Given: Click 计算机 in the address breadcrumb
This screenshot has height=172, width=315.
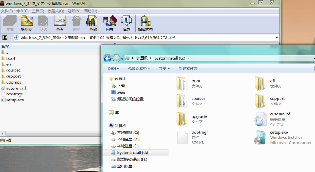Looking at the screenshot, I should (x=142, y=58).
